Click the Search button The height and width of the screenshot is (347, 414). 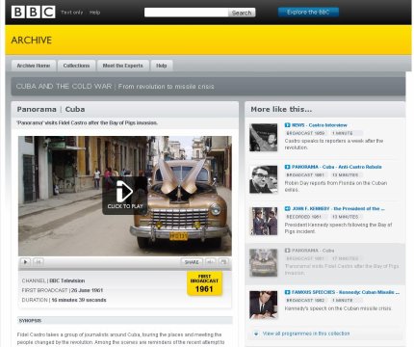242,13
